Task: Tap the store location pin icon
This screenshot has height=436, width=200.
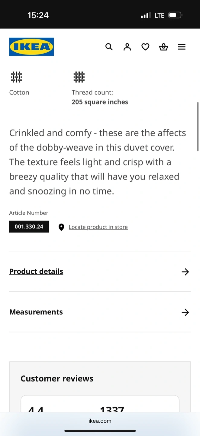Action: (x=61, y=227)
